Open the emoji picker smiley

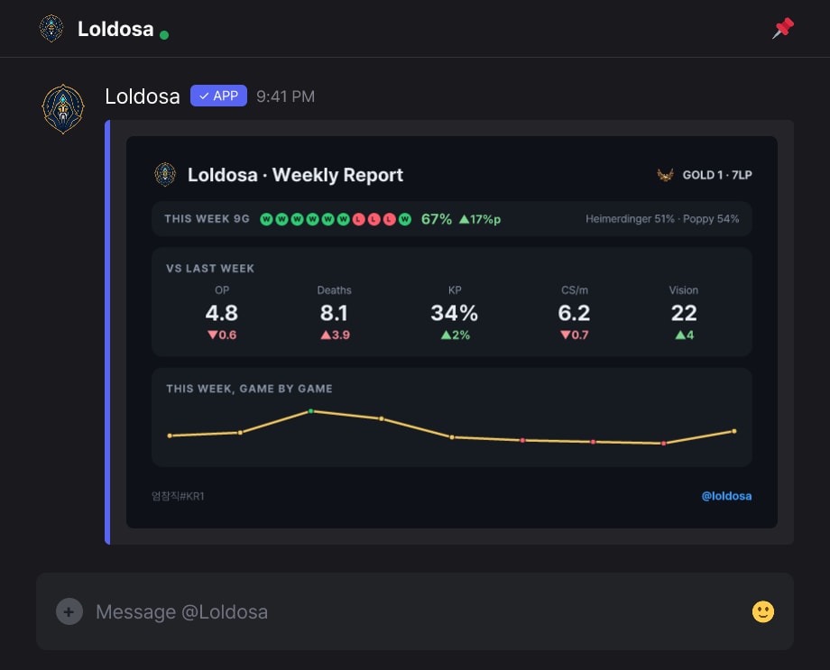(x=762, y=611)
